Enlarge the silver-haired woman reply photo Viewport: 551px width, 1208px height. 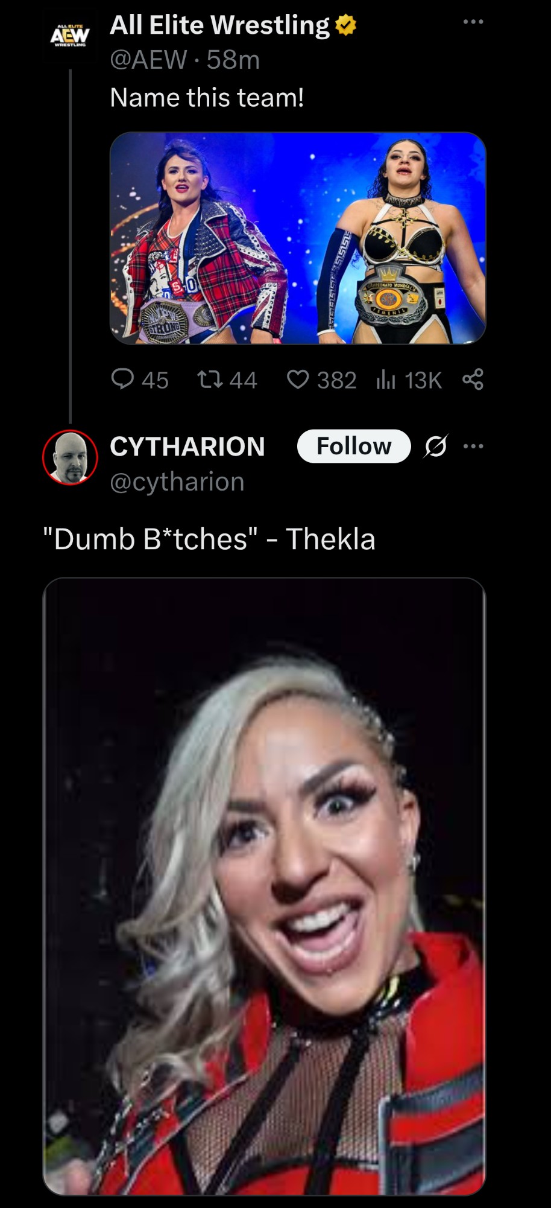[x=264, y=886]
